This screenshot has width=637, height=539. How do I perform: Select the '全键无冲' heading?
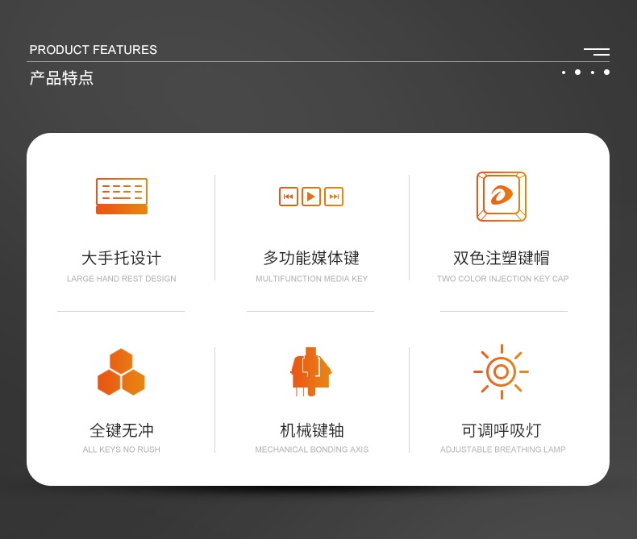click(x=122, y=430)
